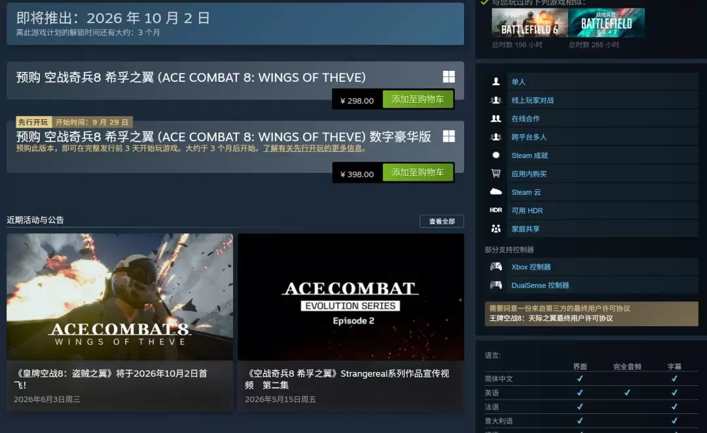Viewport: 707px width, 433px height.
Task: Click the ¥398.00 price label
Action: point(357,174)
